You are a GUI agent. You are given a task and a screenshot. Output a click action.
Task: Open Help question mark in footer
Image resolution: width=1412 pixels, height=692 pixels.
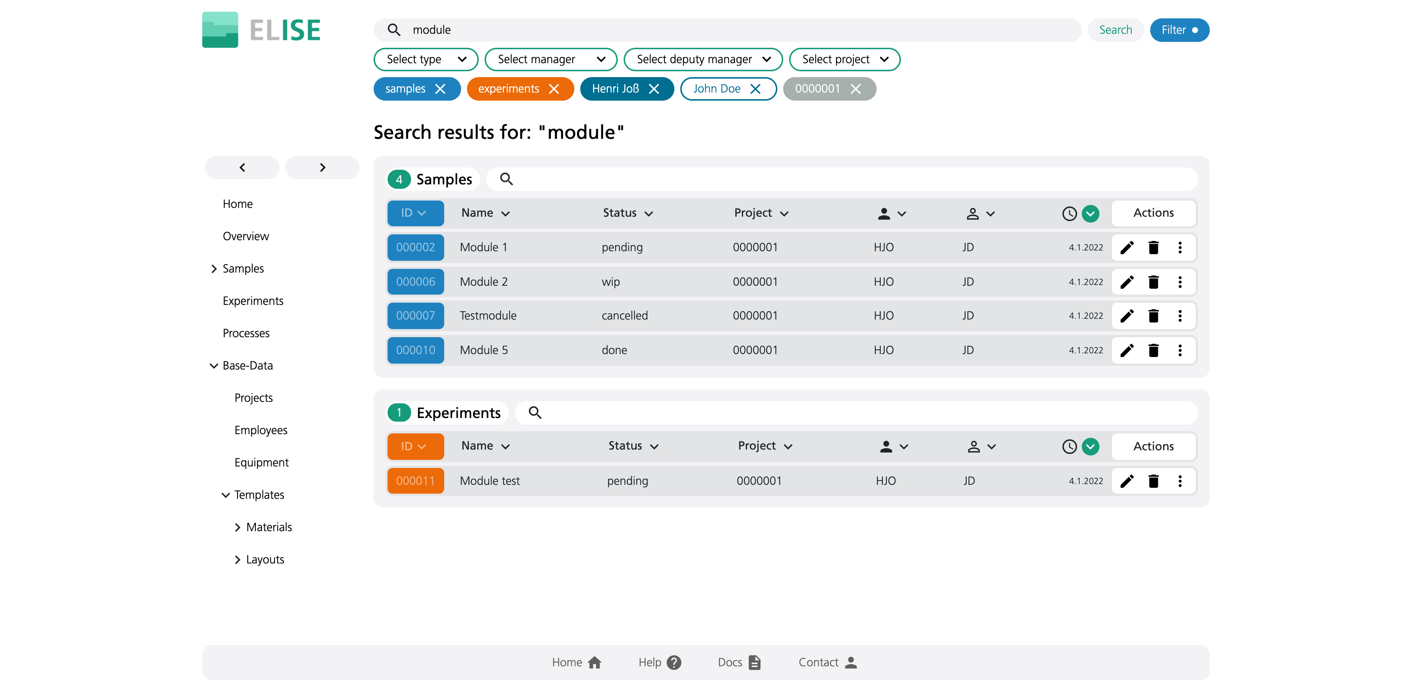(674, 663)
